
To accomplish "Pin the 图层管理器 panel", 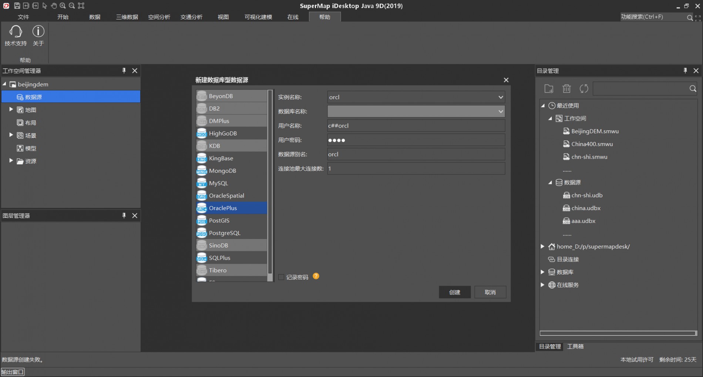I will pyautogui.click(x=124, y=215).
